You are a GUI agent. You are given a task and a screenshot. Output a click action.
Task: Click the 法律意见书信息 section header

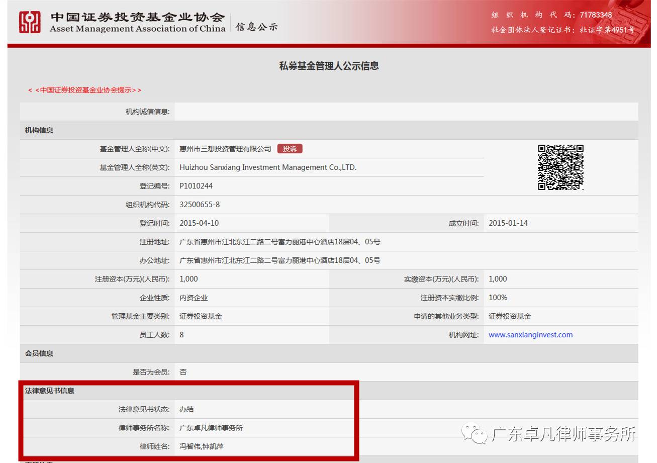point(50,391)
